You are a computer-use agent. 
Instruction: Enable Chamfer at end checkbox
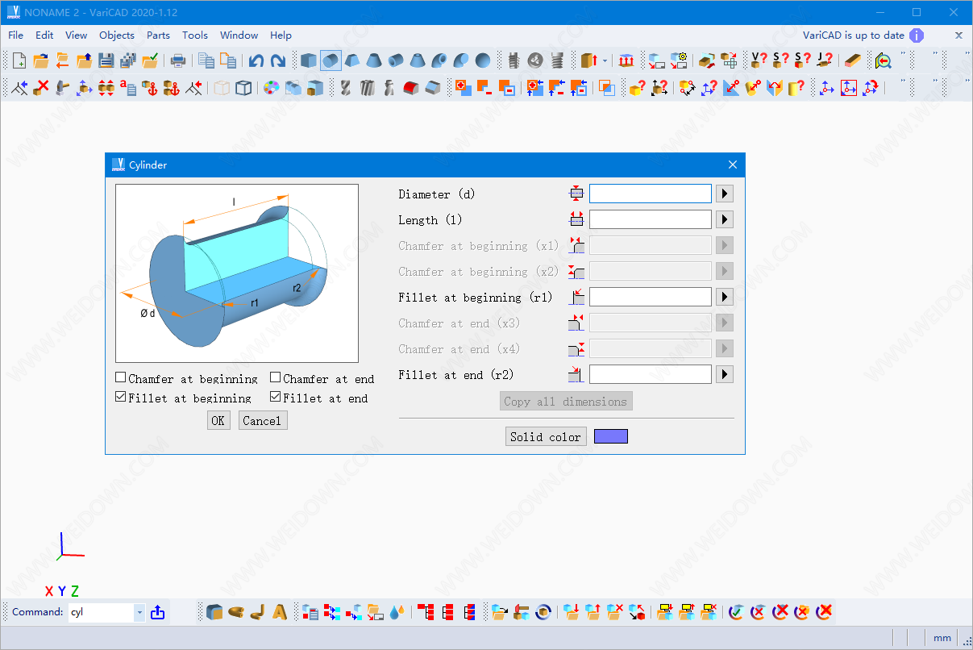[x=276, y=377]
